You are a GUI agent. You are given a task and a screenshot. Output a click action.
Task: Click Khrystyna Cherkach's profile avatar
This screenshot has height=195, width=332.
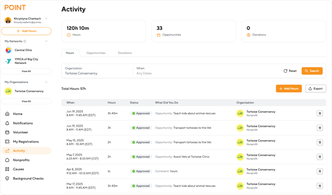[x=8, y=20]
